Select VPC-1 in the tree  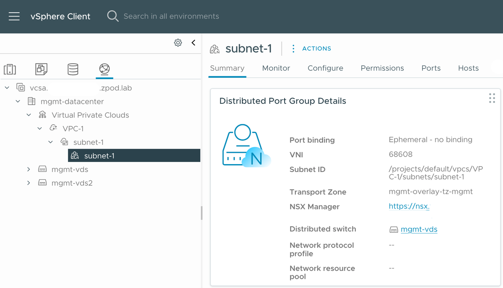click(73, 129)
